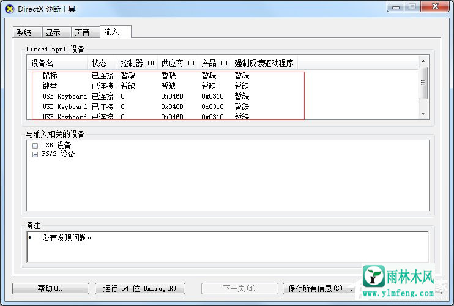454x306 pixels.
Task: Click the device list scroll down arrow
Action: [x=423, y=114]
